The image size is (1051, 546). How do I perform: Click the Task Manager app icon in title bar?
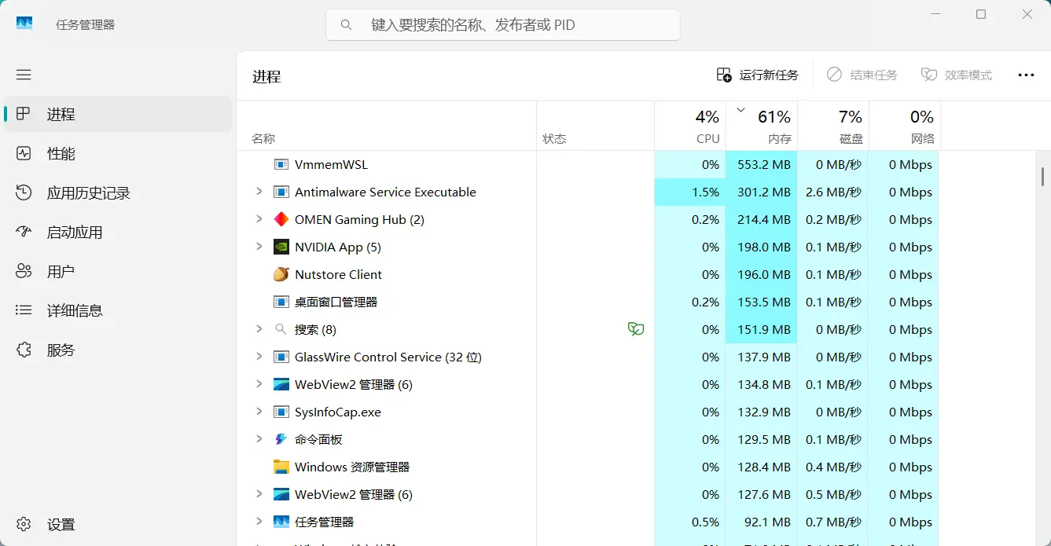pos(24,24)
